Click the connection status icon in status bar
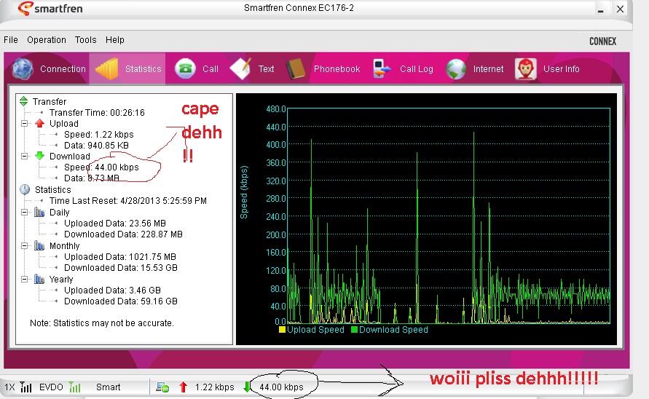The image size is (649, 399). point(162,387)
